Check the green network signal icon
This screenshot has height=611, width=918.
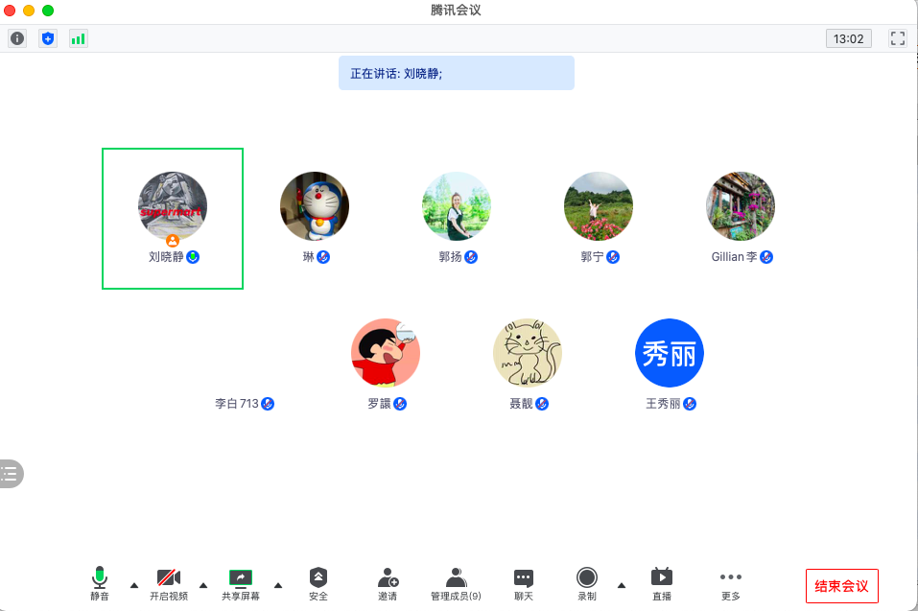point(79,38)
